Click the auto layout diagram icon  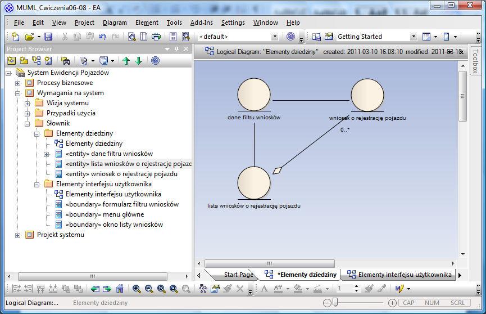(203, 289)
